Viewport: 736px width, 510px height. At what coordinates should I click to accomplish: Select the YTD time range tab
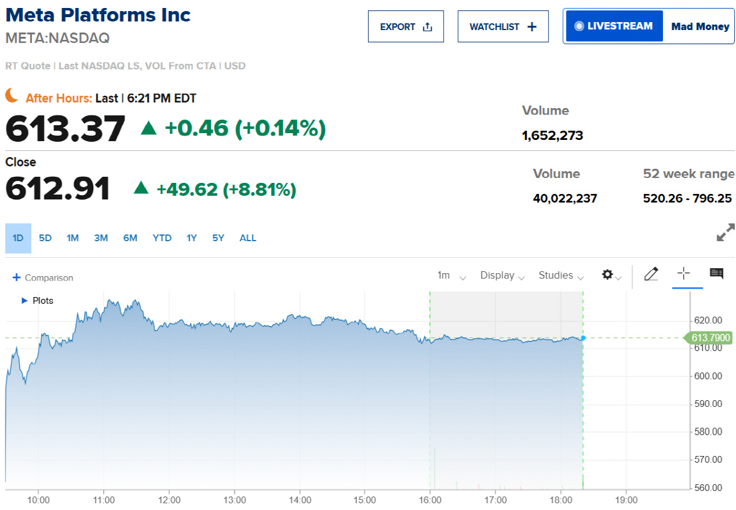click(162, 238)
